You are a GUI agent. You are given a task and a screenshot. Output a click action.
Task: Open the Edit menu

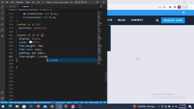tap(12, 2)
